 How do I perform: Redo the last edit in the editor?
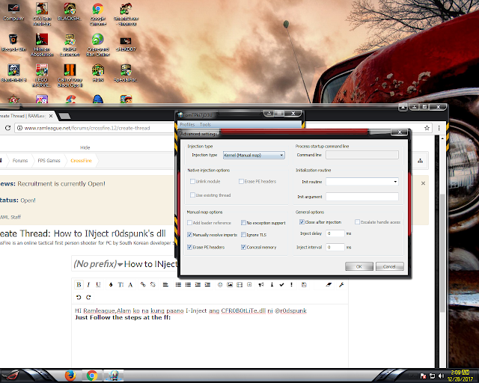88,297
